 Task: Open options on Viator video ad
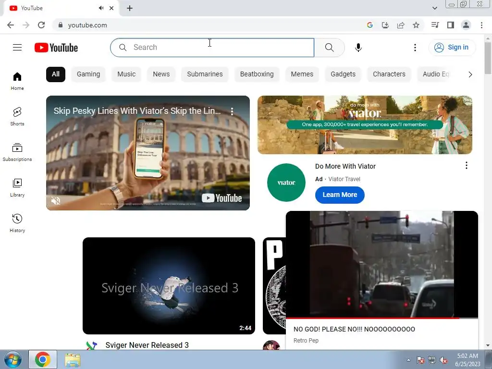pos(232,111)
